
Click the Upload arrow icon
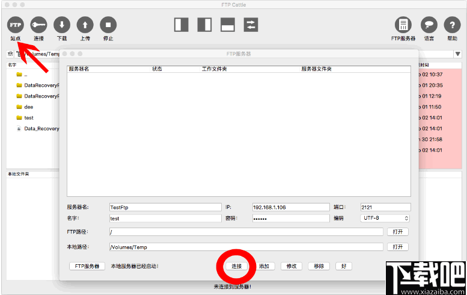pyautogui.click(x=85, y=25)
